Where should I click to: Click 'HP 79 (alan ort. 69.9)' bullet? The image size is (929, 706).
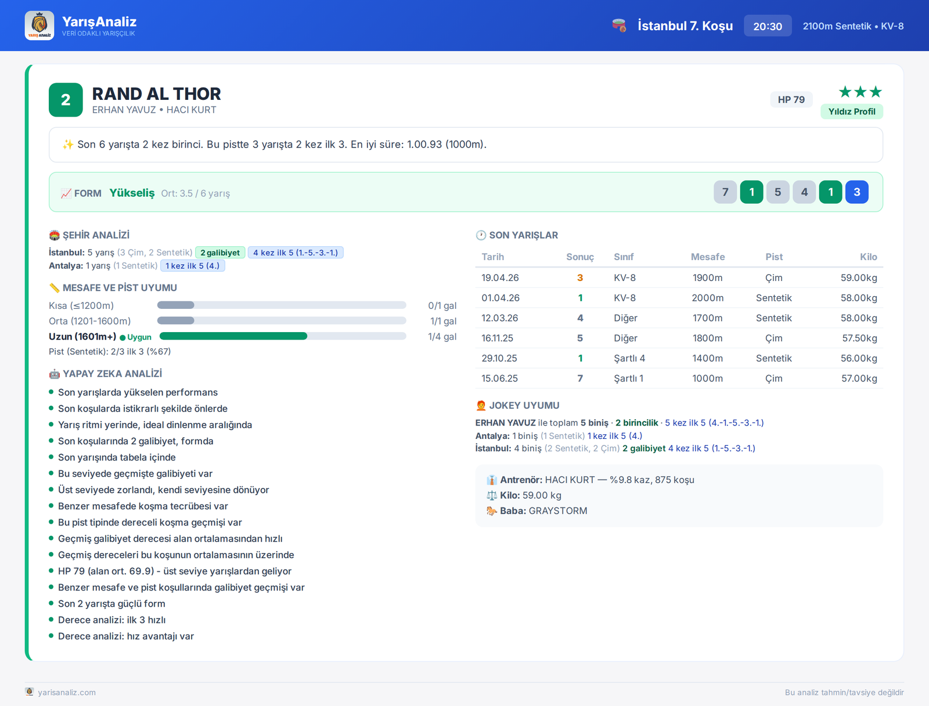175,571
